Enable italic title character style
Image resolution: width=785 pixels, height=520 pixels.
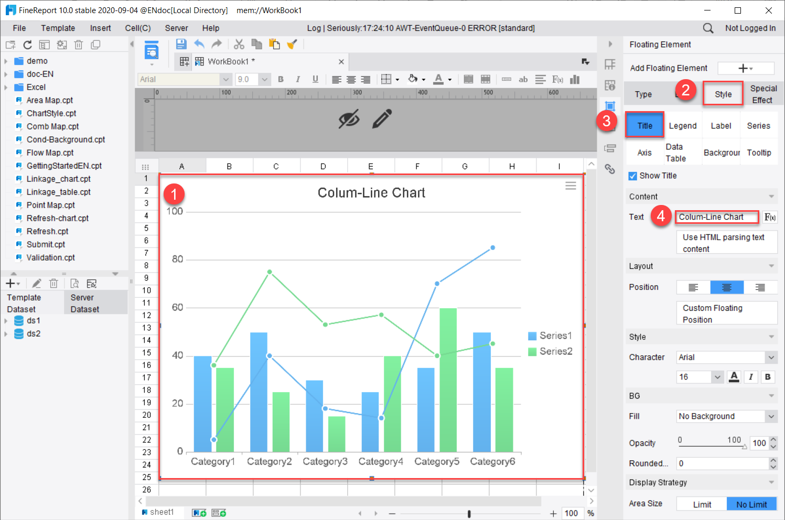751,377
